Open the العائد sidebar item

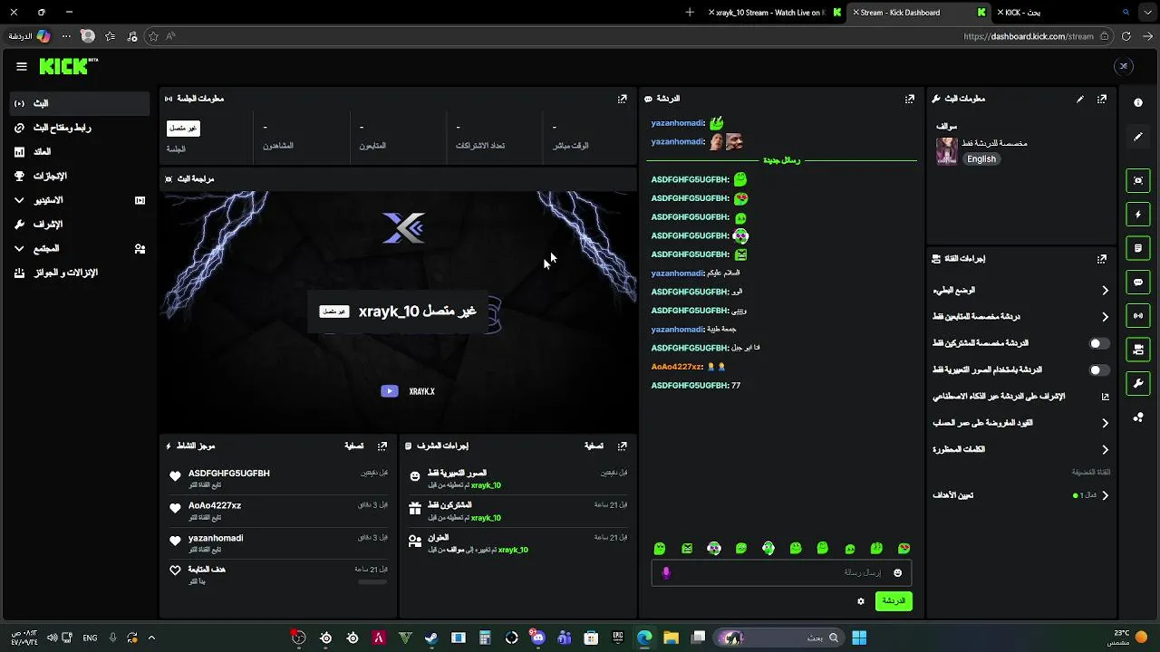80,151
